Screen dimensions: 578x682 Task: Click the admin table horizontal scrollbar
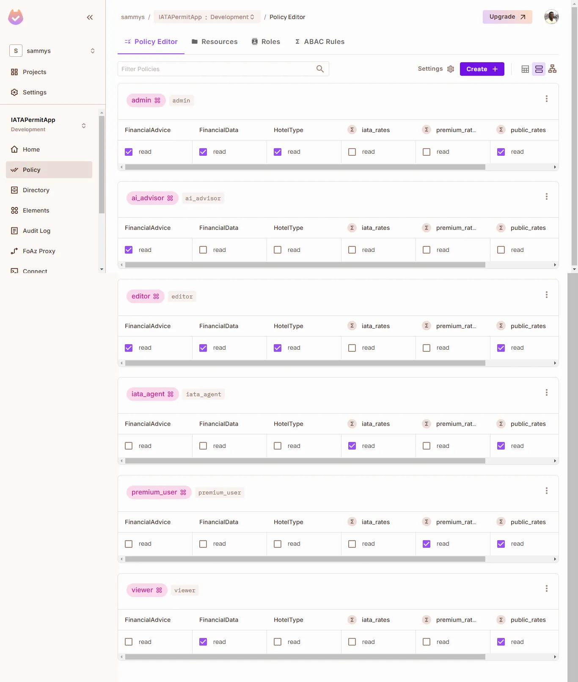pyautogui.click(x=305, y=167)
